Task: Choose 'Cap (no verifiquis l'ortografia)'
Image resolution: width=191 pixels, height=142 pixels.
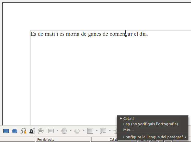Action: tap(150, 124)
